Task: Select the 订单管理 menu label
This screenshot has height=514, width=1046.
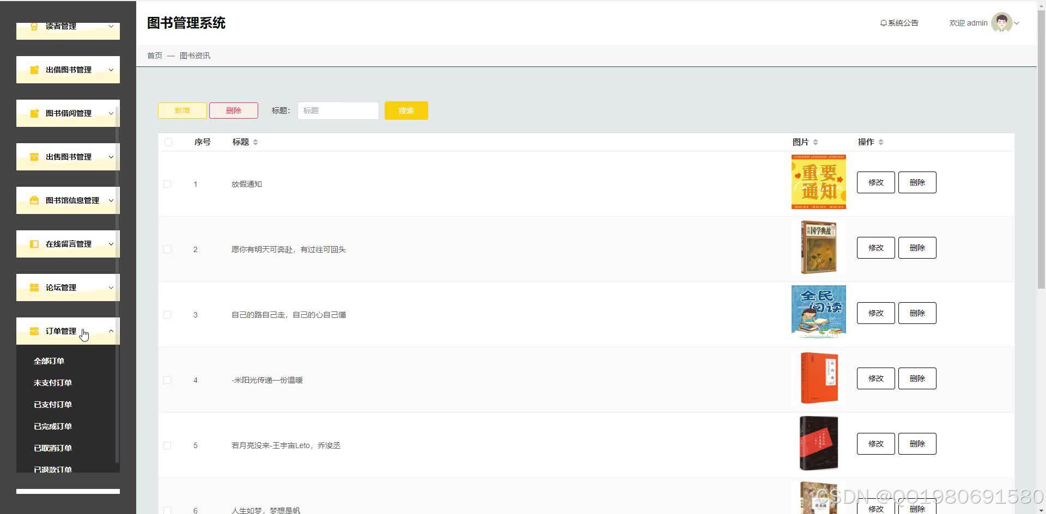Action: coord(61,331)
